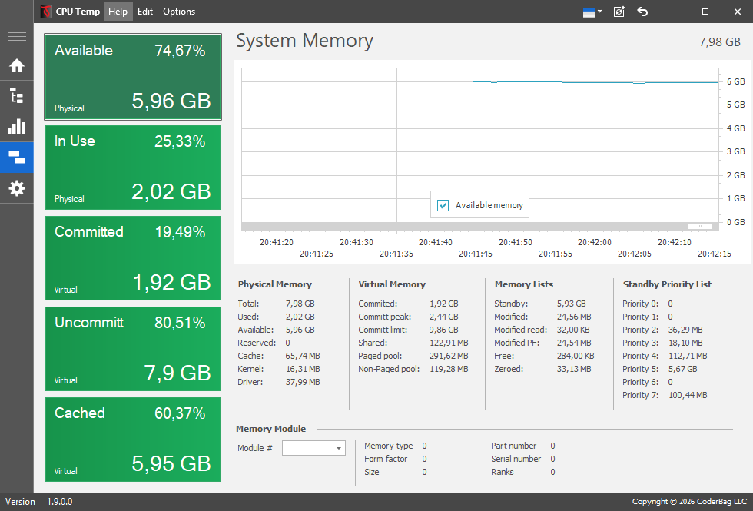Image resolution: width=753 pixels, height=511 pixels.
Task: Click the Standby Priority List title
Action: pos(667,284)
